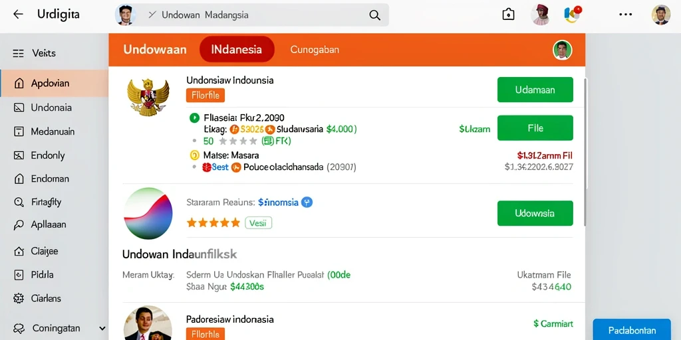Click the search magnifier icon in search bar
Viewport: 681px width, 340px height.
374,15
